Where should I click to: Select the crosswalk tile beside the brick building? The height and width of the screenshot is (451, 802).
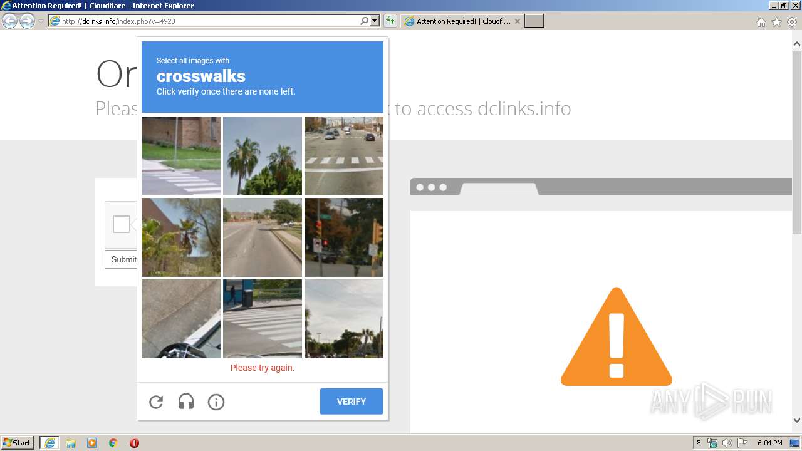[181, 156]
